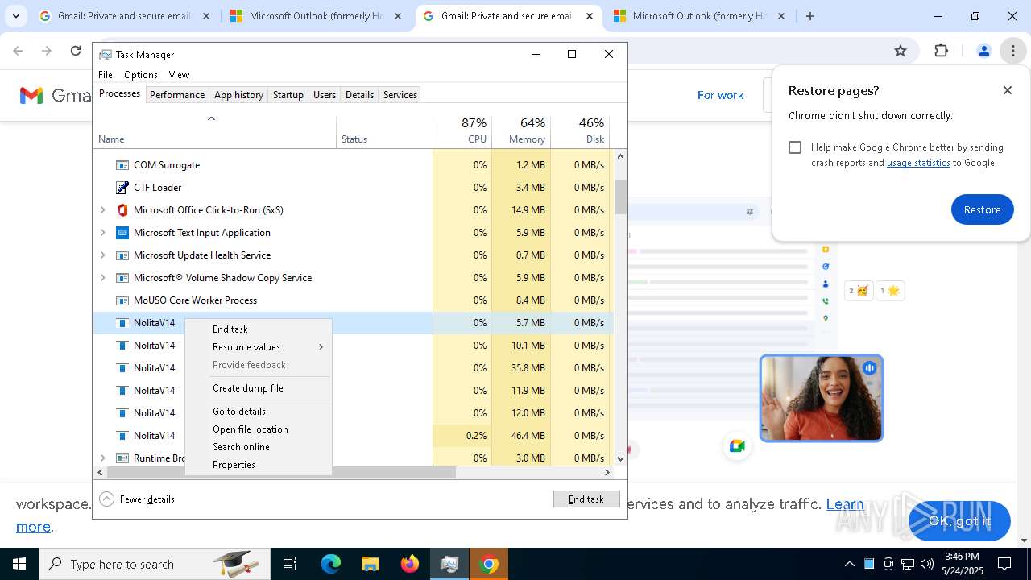Switch to the Services tab
The image size is (1031, 580).
tap(400, 95)
